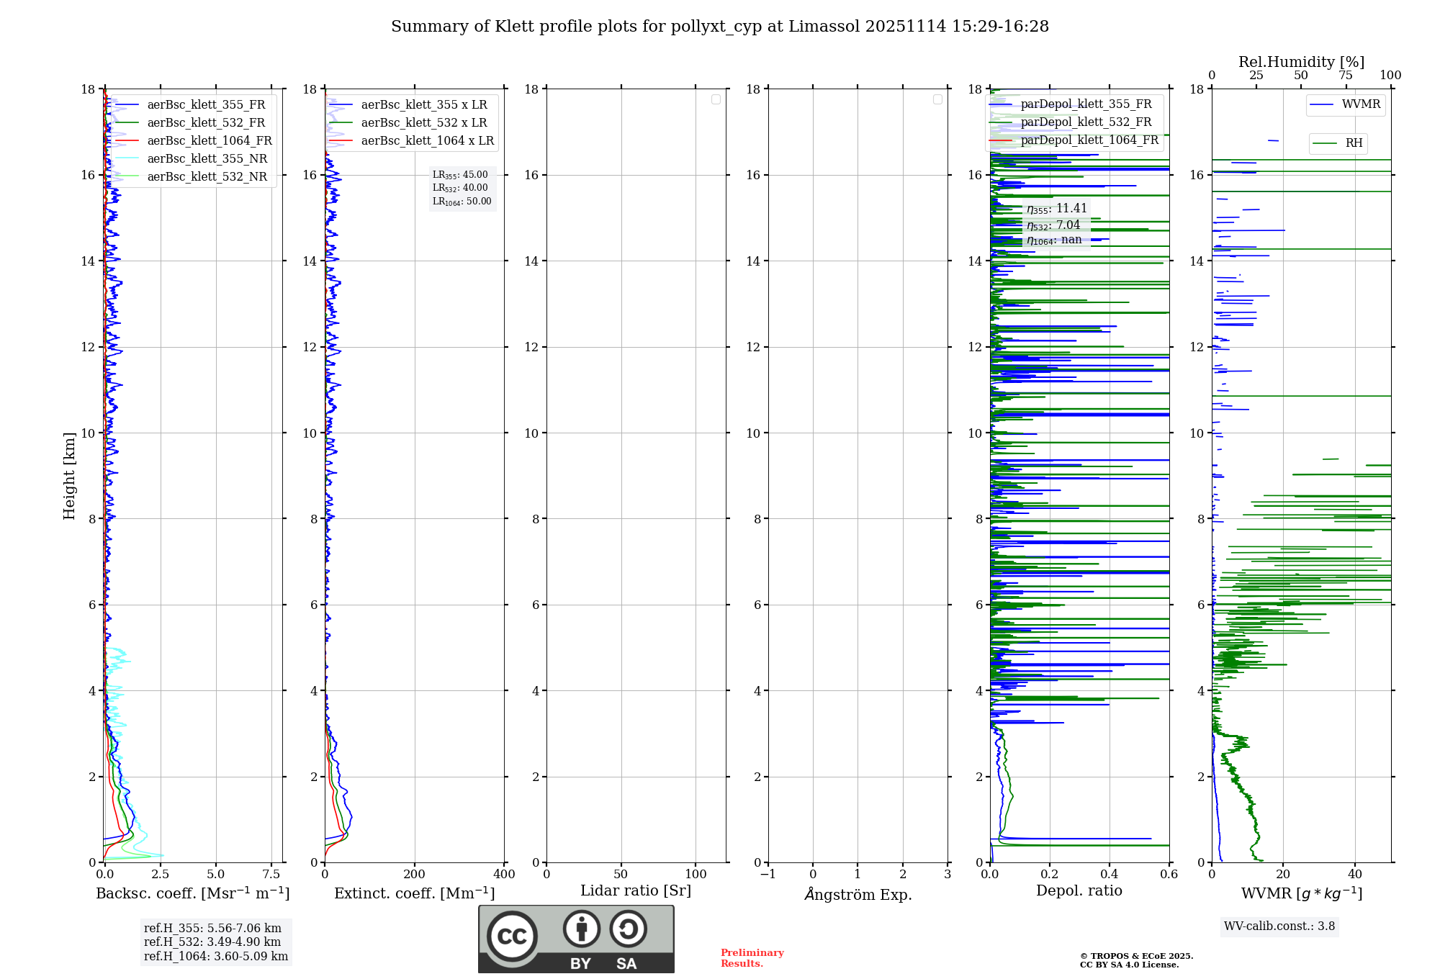Click the red Preliminary Results text
The height and width of the screenshot is (979, 1440).
752,957
